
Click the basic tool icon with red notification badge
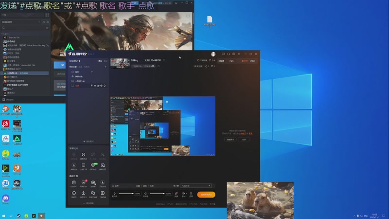click(x=84, y=182)
